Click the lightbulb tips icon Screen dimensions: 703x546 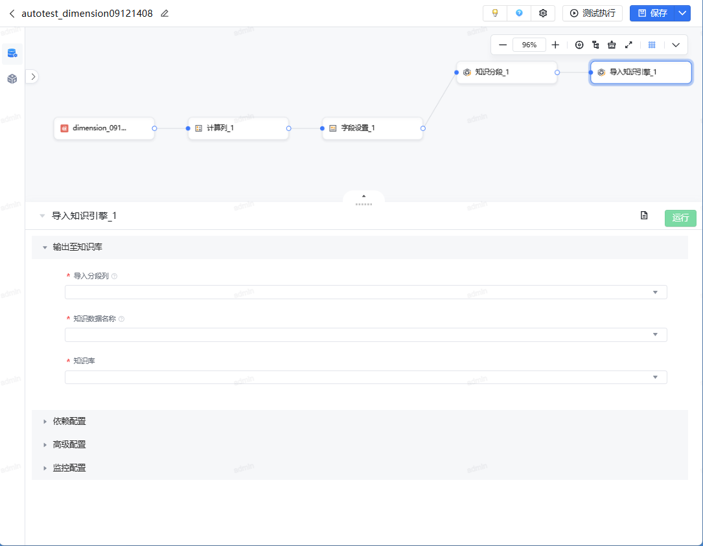[x=495, y=13]
